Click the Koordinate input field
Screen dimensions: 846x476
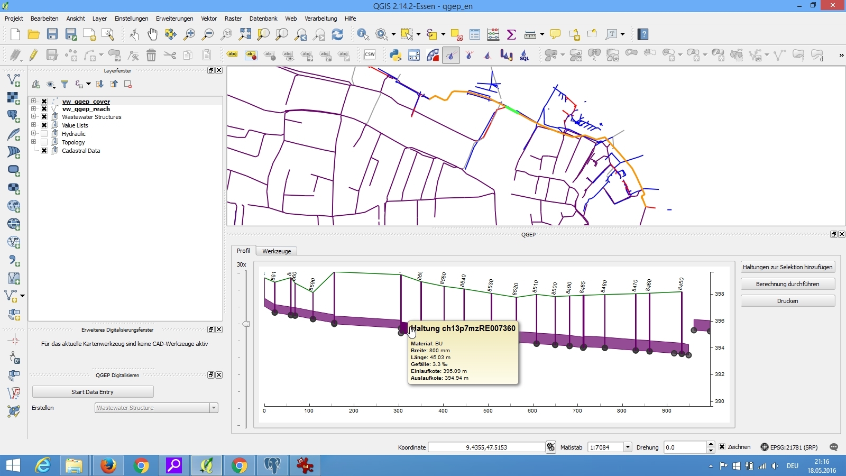tap(486, 447)
